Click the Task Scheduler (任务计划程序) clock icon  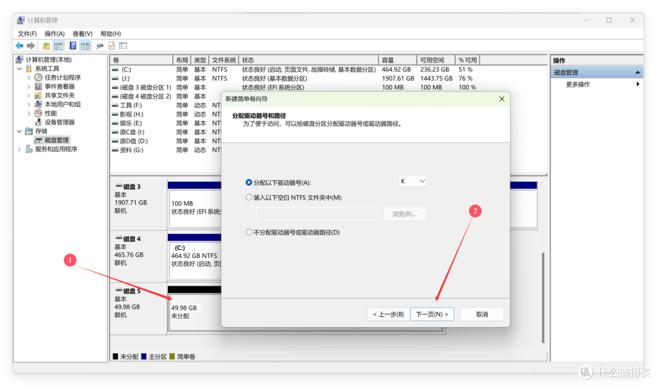point(38,78)
